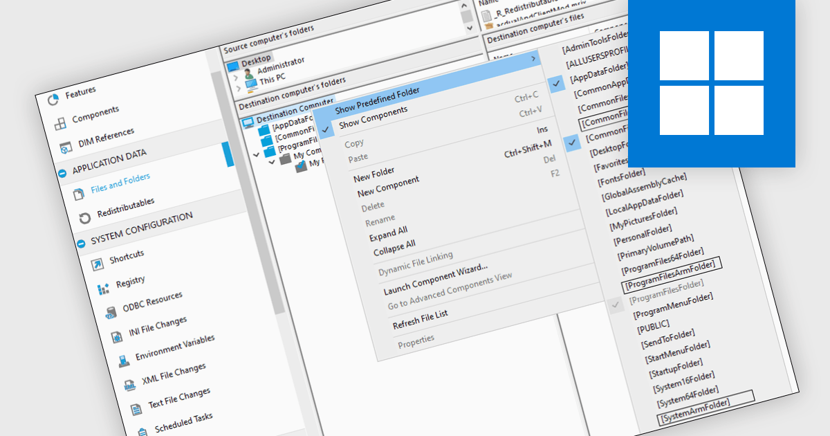Select [ProgramFiles64Folder] in the submenu

coord(662,260)
